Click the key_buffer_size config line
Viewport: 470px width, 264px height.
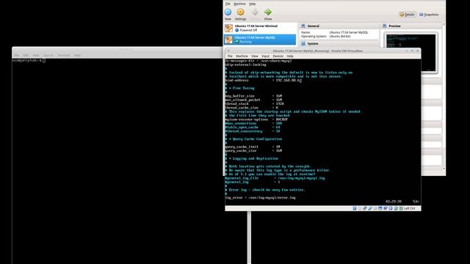(253, 96)
